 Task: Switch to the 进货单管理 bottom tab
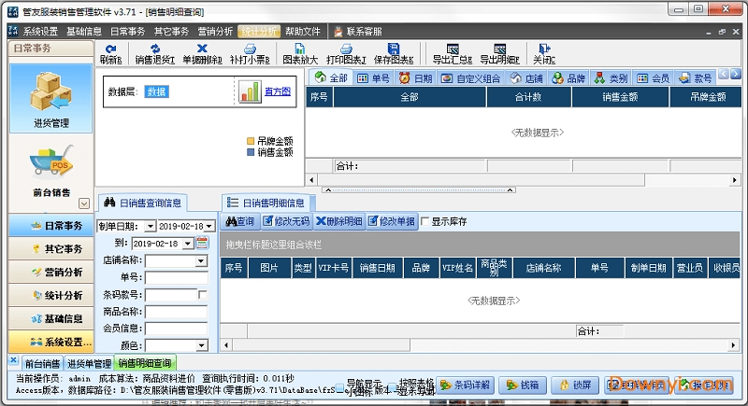[89, 363]
